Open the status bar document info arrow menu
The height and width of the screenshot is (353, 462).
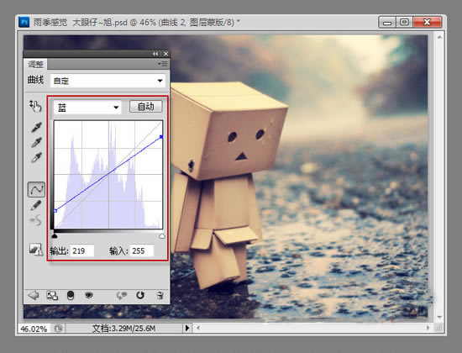pyautogui.click(x=187, y=328)
